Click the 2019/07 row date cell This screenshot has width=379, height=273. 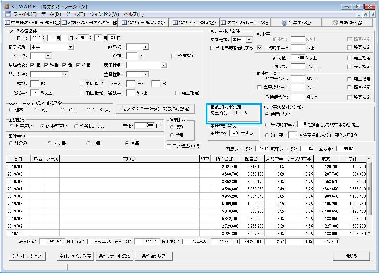point(18,211)
